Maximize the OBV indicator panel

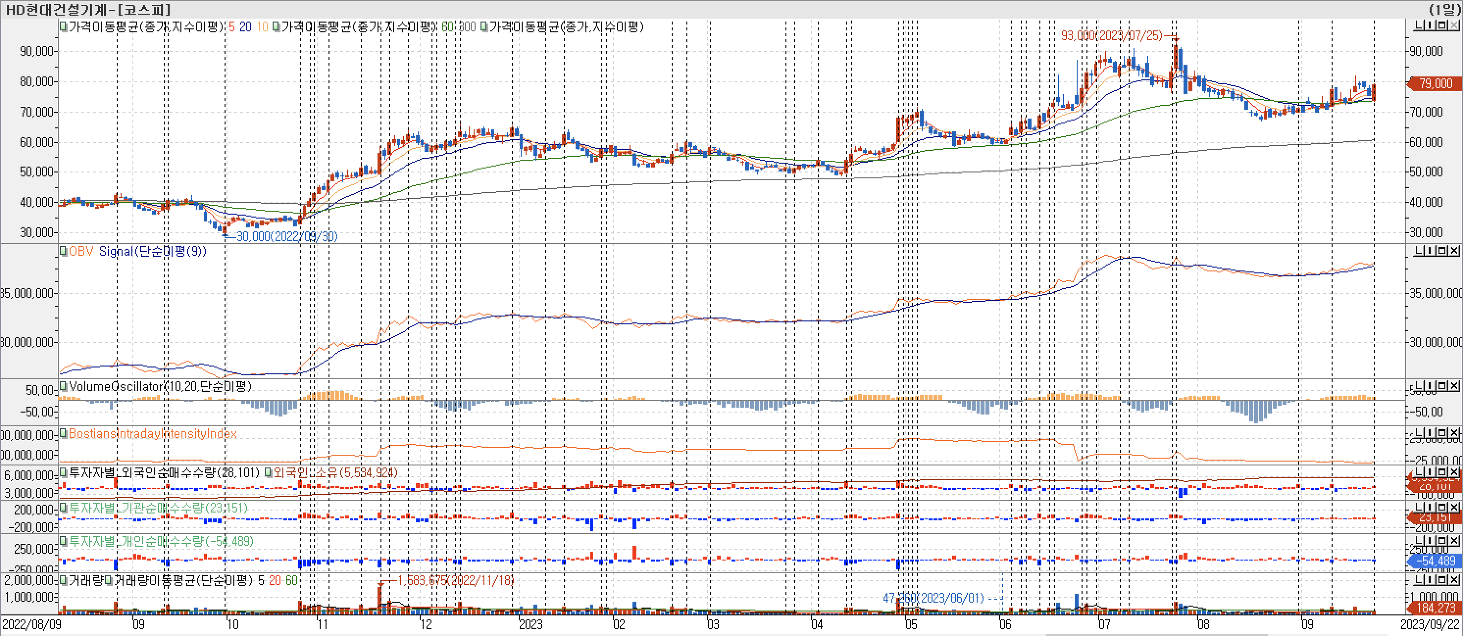pos(1441,251)
